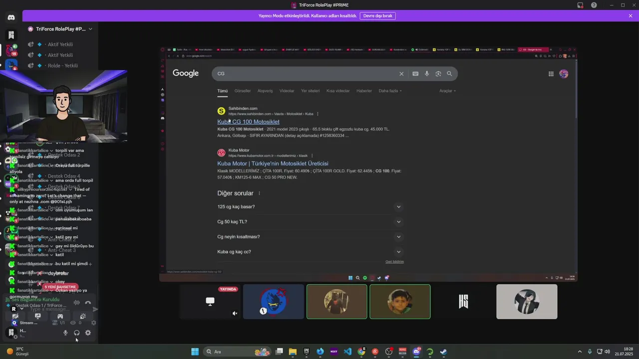Open weather widget showing 31°C Güneşli
639x359 pixels.
point(18,352)
